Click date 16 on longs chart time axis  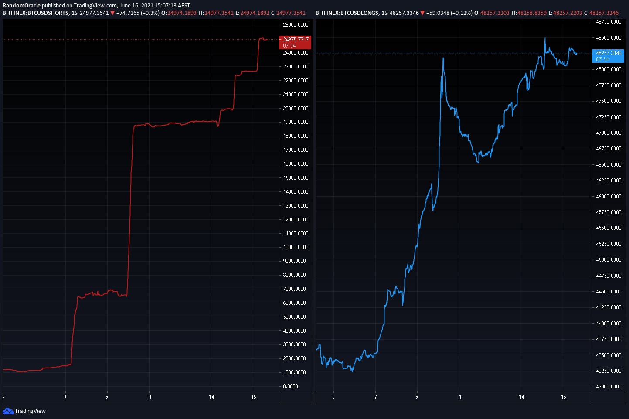tap(564, 397)
